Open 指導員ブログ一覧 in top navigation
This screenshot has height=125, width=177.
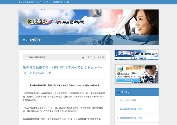(61, 2)
